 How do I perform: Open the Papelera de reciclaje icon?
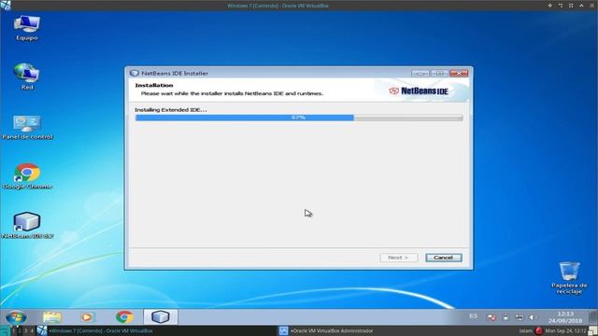569,277
